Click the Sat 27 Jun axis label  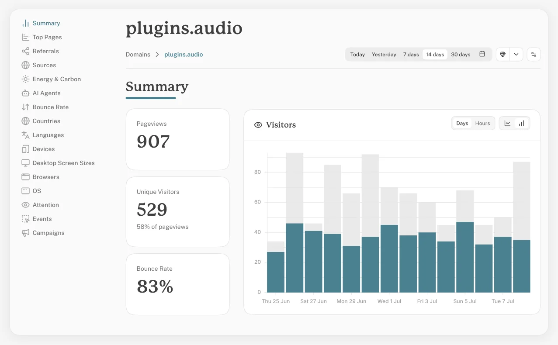(313, 301)
